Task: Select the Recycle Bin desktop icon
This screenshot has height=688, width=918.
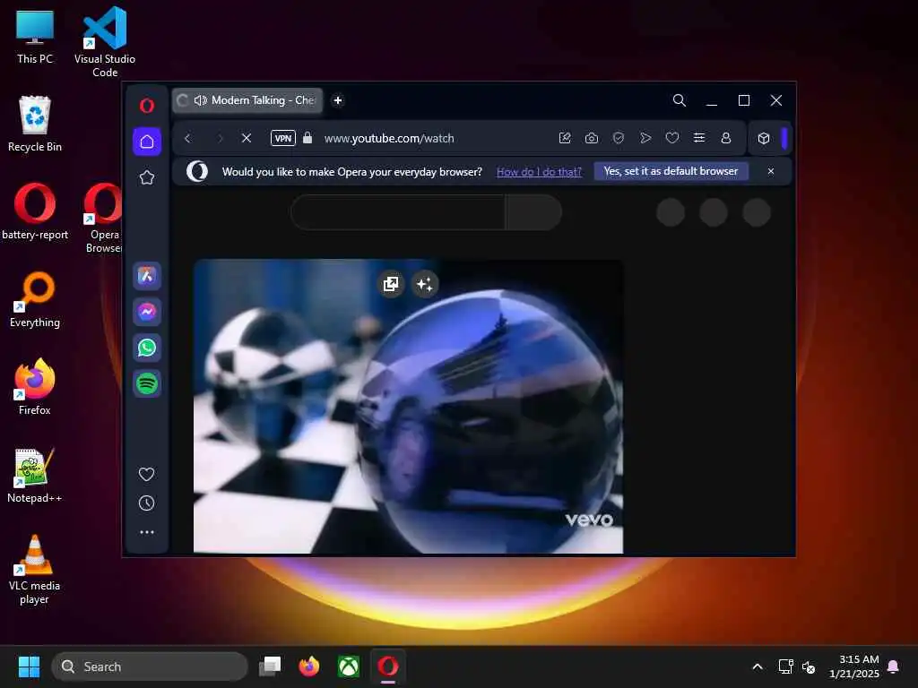Action: (x=35, y=125)
